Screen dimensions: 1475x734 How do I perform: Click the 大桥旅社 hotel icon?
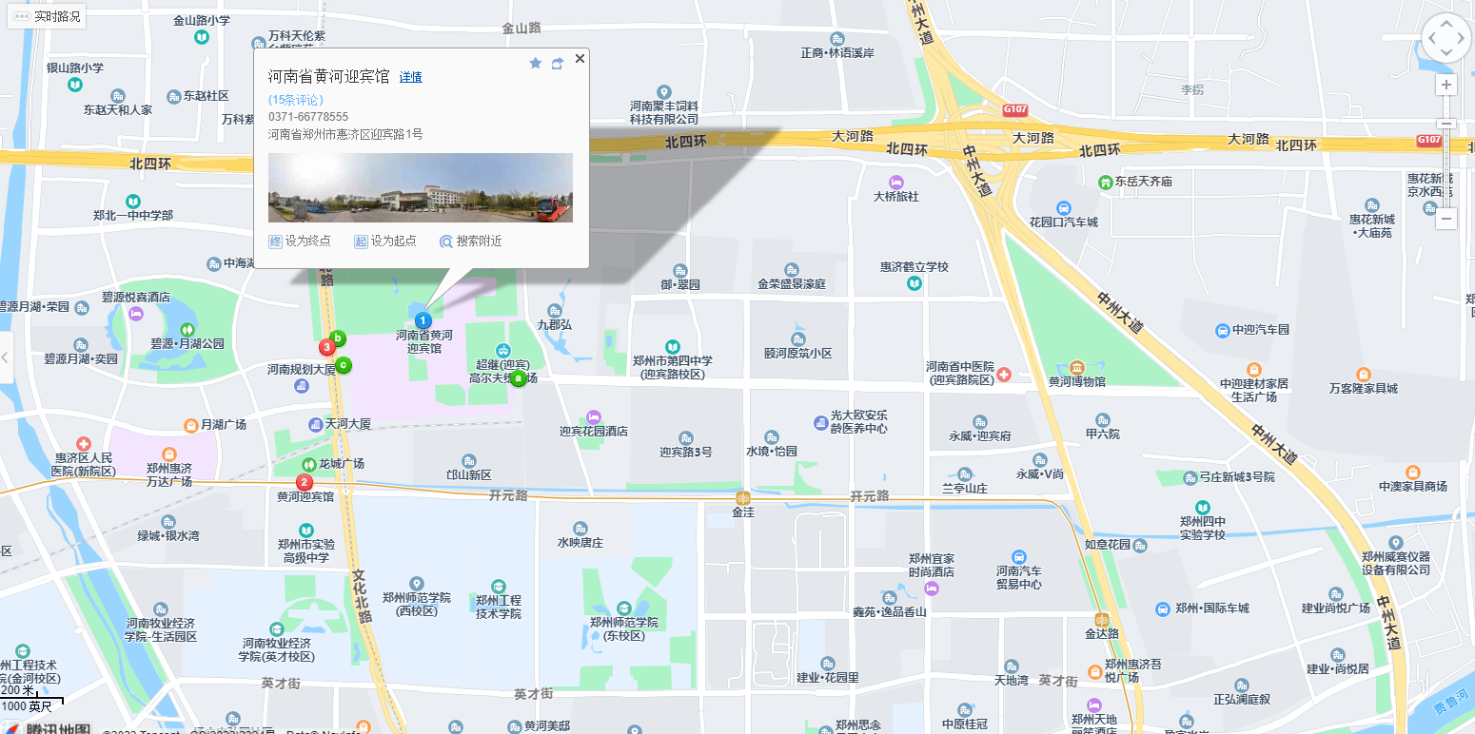click(895, 182)
